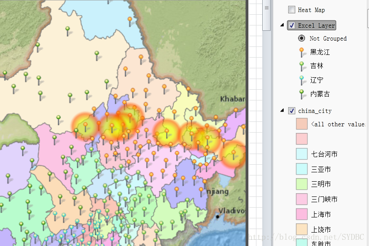
Task: Toggle the china_city layer checkbox
Action: (292, 111)
